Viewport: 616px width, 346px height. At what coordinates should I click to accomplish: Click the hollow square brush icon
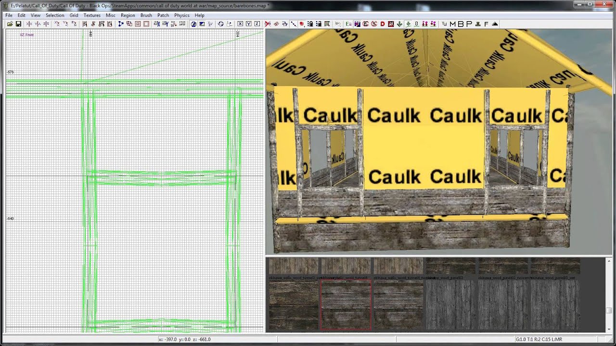138,24
